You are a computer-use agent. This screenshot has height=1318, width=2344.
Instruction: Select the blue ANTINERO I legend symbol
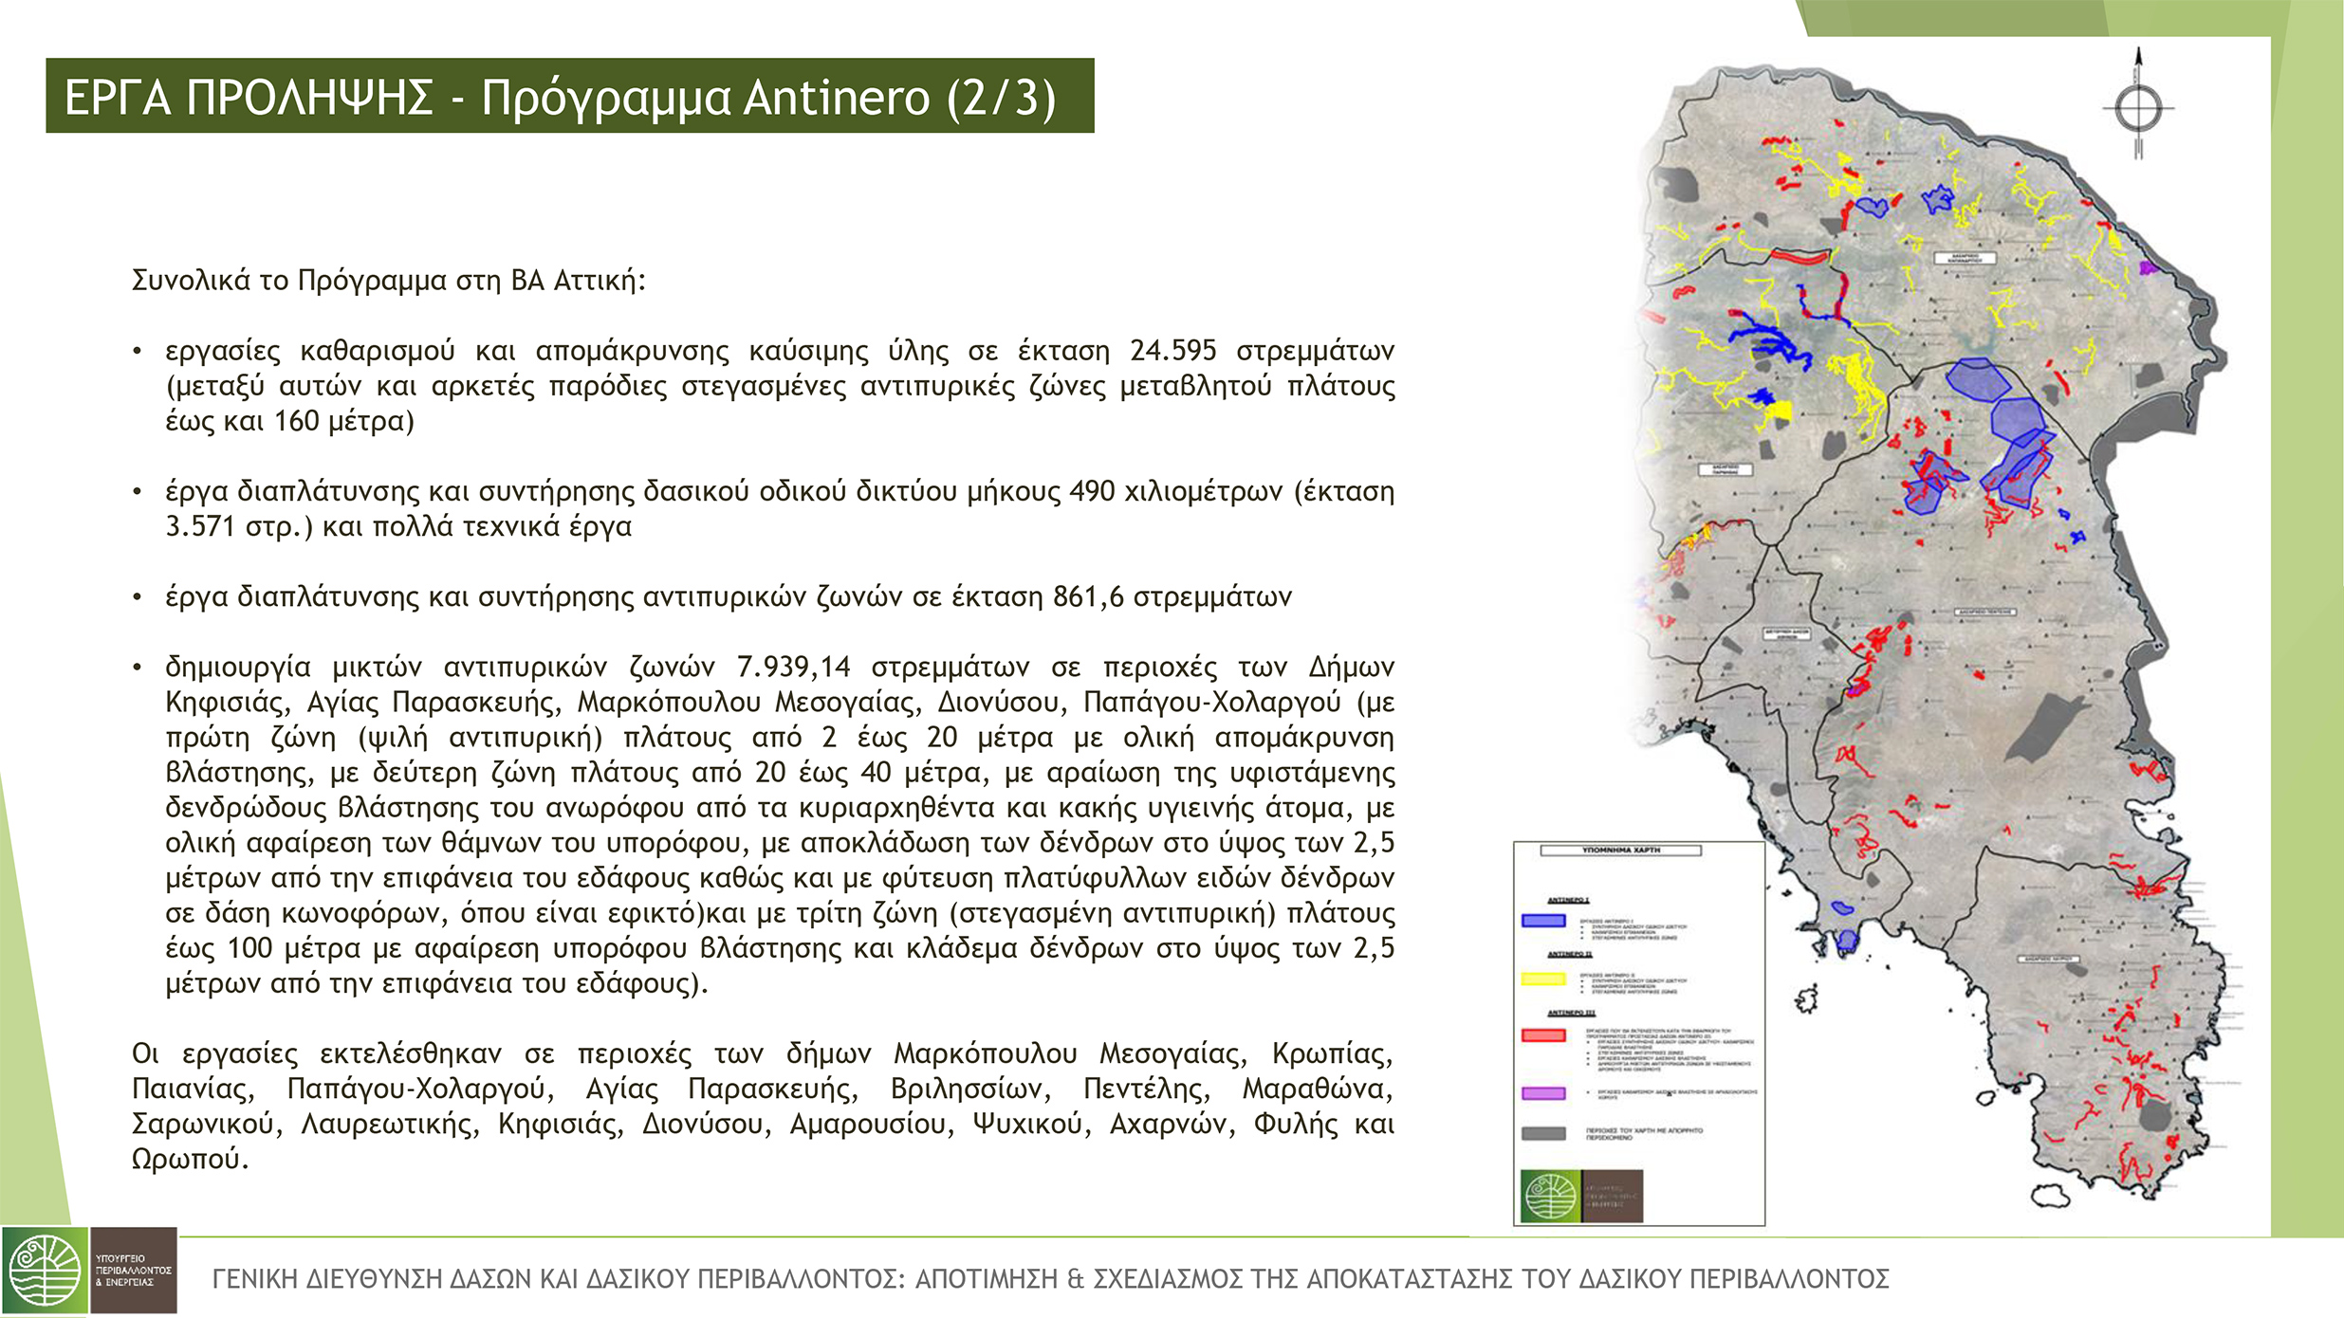[x=1543, y=921]
